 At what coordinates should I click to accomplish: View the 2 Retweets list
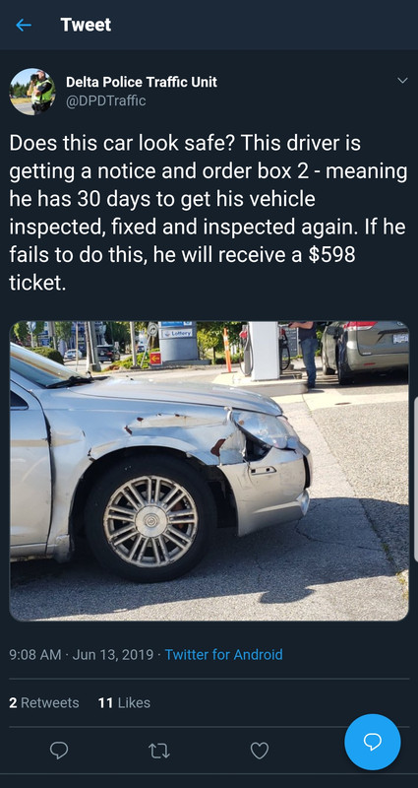pos(44,702)
